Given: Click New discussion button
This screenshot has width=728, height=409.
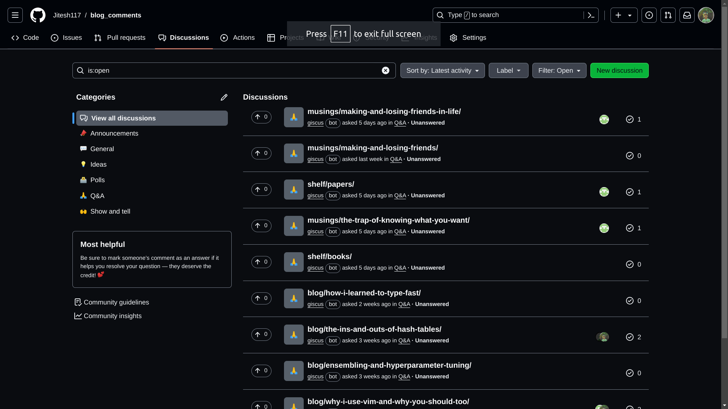Looking at the screenshot, I should (x=620, y=70).
